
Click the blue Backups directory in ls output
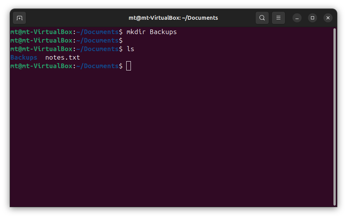tap(24, 57)
